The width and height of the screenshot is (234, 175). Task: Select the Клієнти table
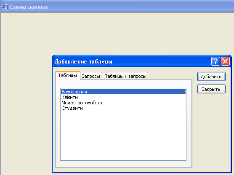pos(123,97)
